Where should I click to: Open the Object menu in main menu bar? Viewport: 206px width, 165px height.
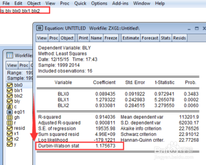click(34, 3)
